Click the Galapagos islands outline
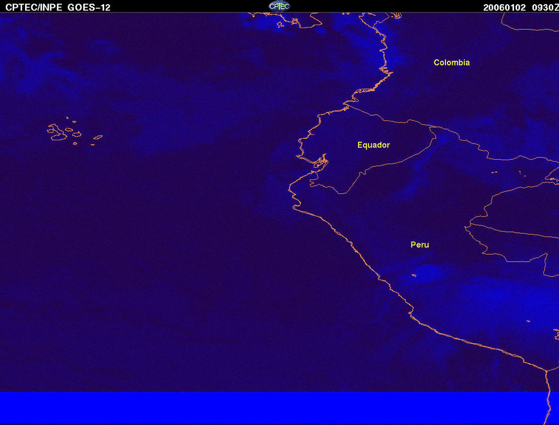This screenshot has height=425, width=559. tap(74, 131)
